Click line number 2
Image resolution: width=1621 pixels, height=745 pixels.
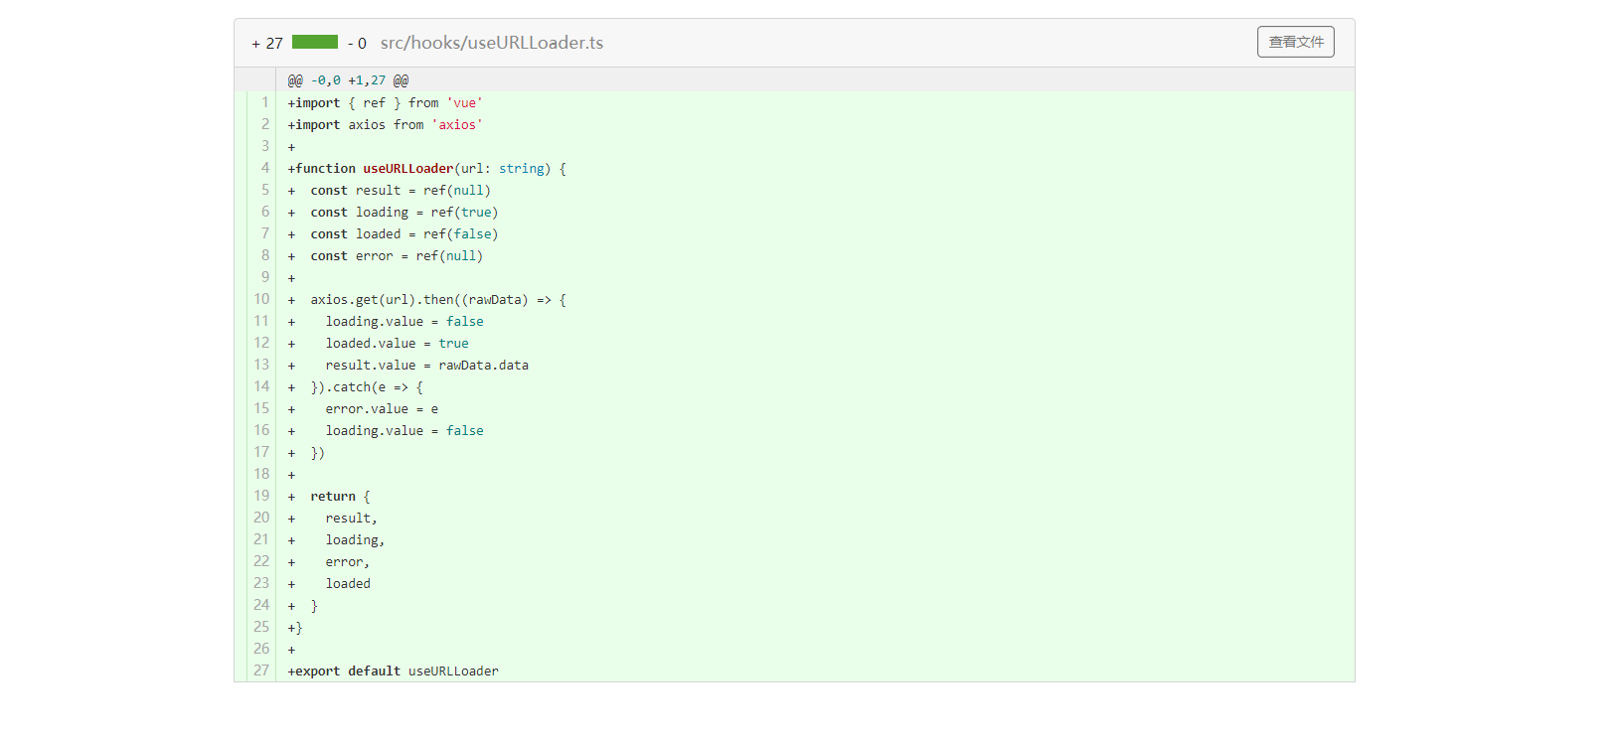pos(264,124)
